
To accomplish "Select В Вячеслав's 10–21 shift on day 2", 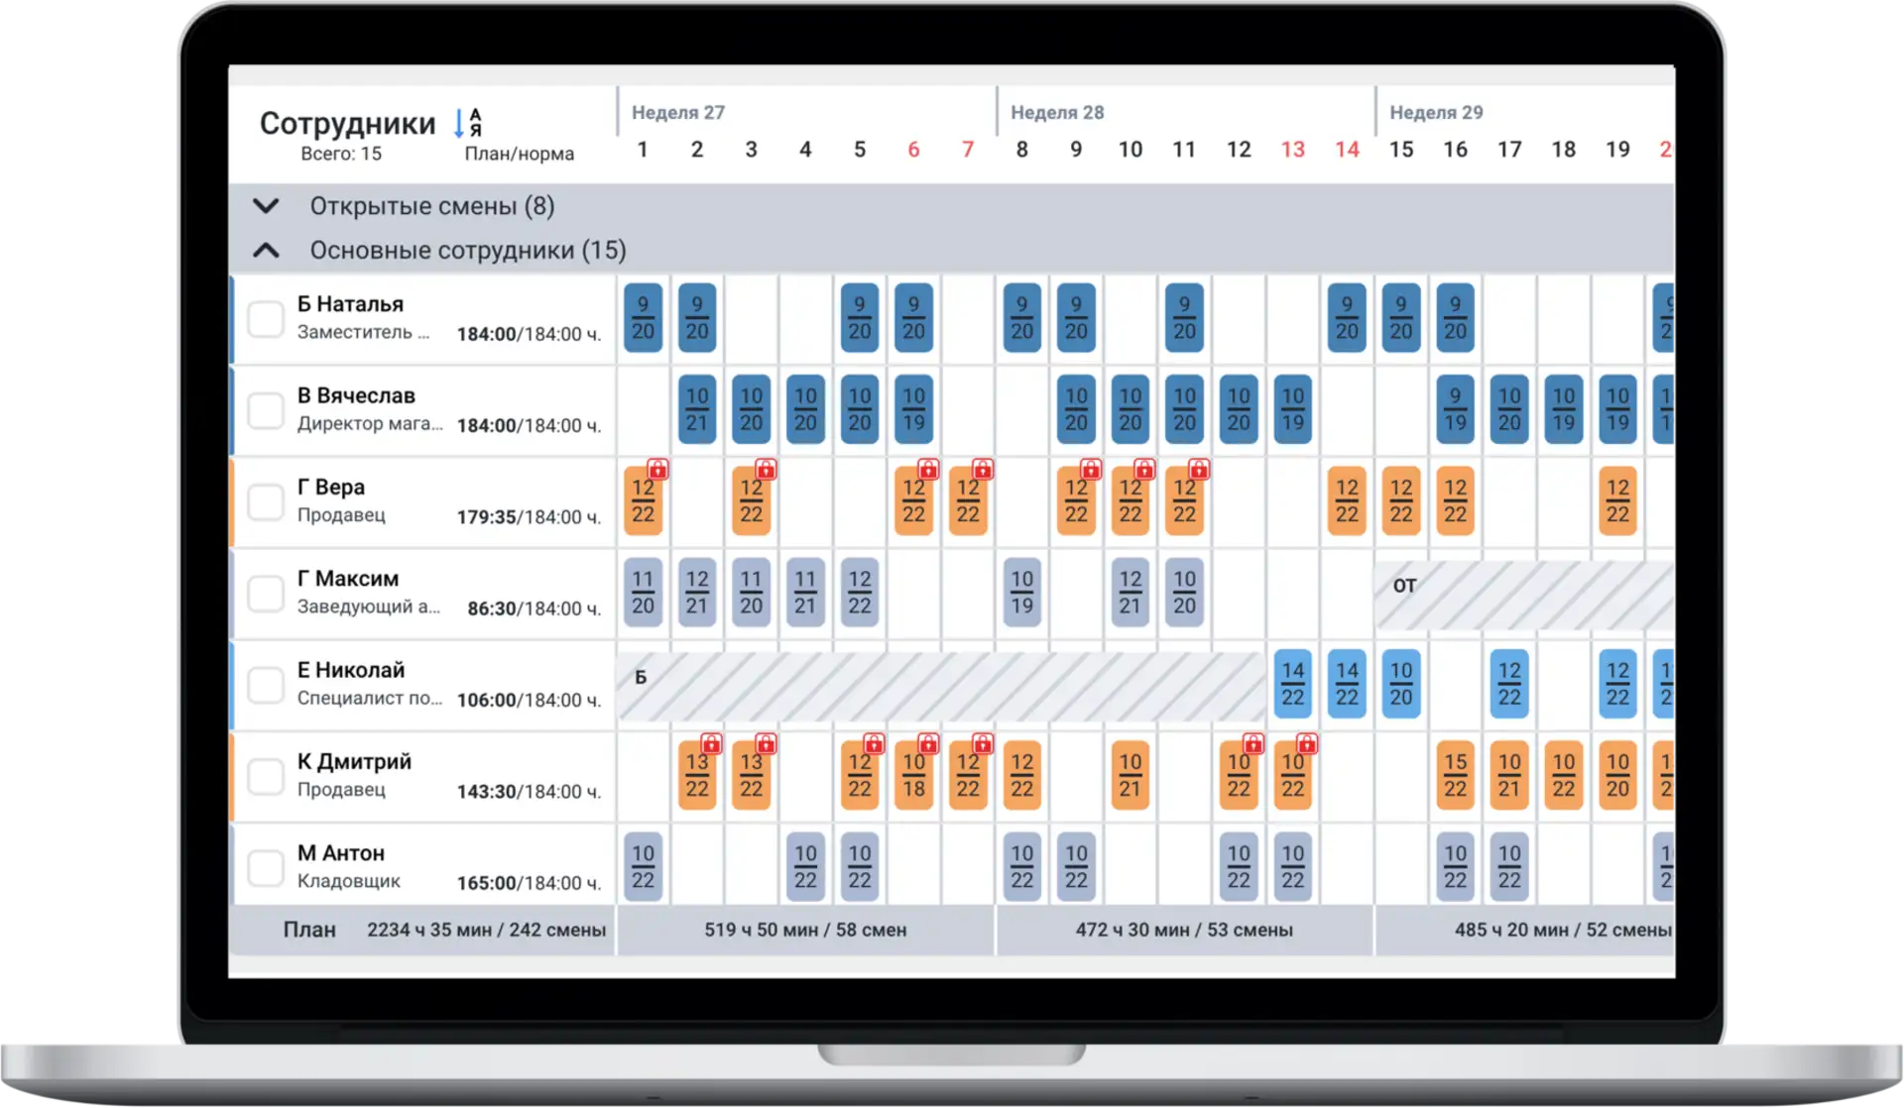I will click(x=697, y=409).
